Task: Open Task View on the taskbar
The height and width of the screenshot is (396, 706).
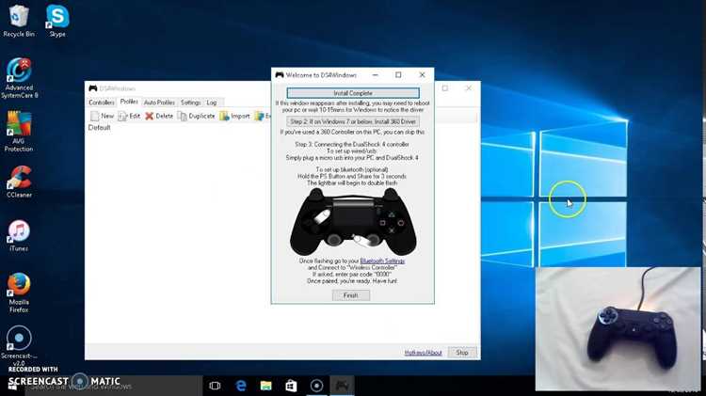Action: (x=215, y=386)
